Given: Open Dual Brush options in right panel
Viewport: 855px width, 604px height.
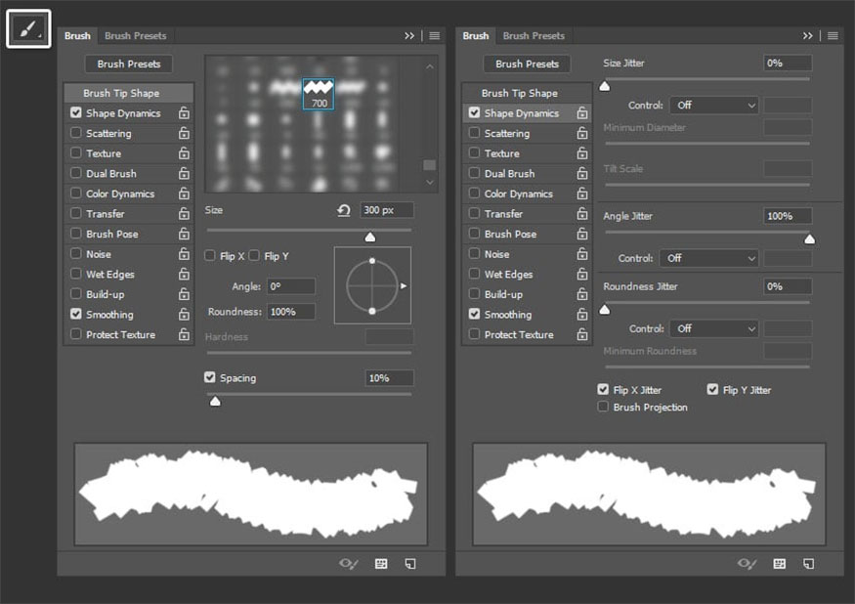Looking at the screenshot, I should [x=509, y=174].
